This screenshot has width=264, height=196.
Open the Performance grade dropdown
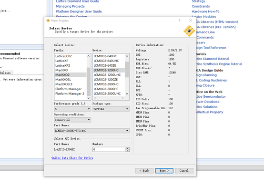click(x=72, y=109)
